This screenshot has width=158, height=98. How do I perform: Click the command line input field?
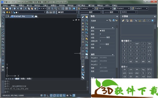point(45,92)
